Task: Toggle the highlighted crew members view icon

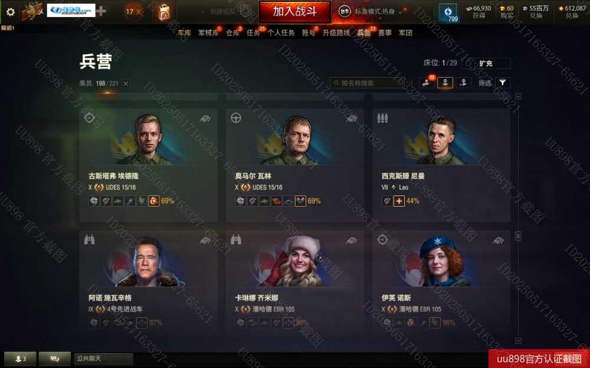Action: (445, 82)
